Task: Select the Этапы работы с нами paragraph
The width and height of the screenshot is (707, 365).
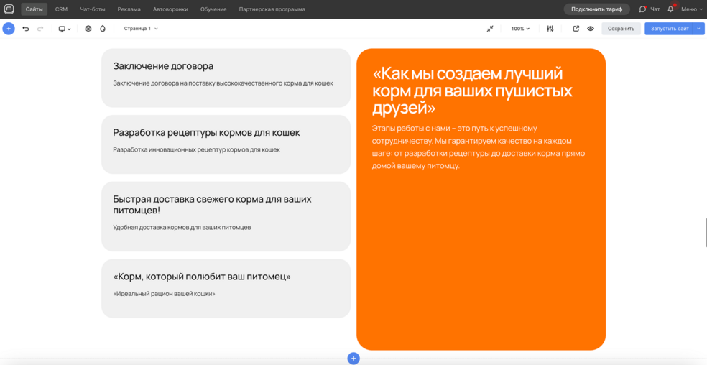Action: pos(479,147)
